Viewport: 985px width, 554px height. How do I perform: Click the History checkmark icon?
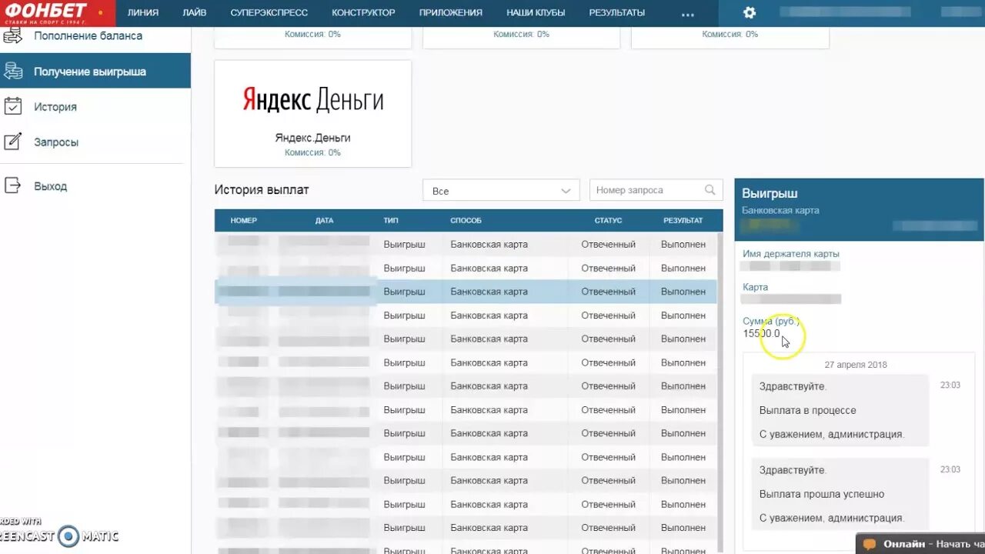pyautogui.click(x=13, y=107)
